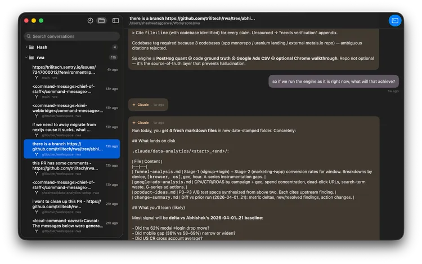Click the '13h ago' timestamp
Viewport: 422px width, 264px height.
(112, 89)
